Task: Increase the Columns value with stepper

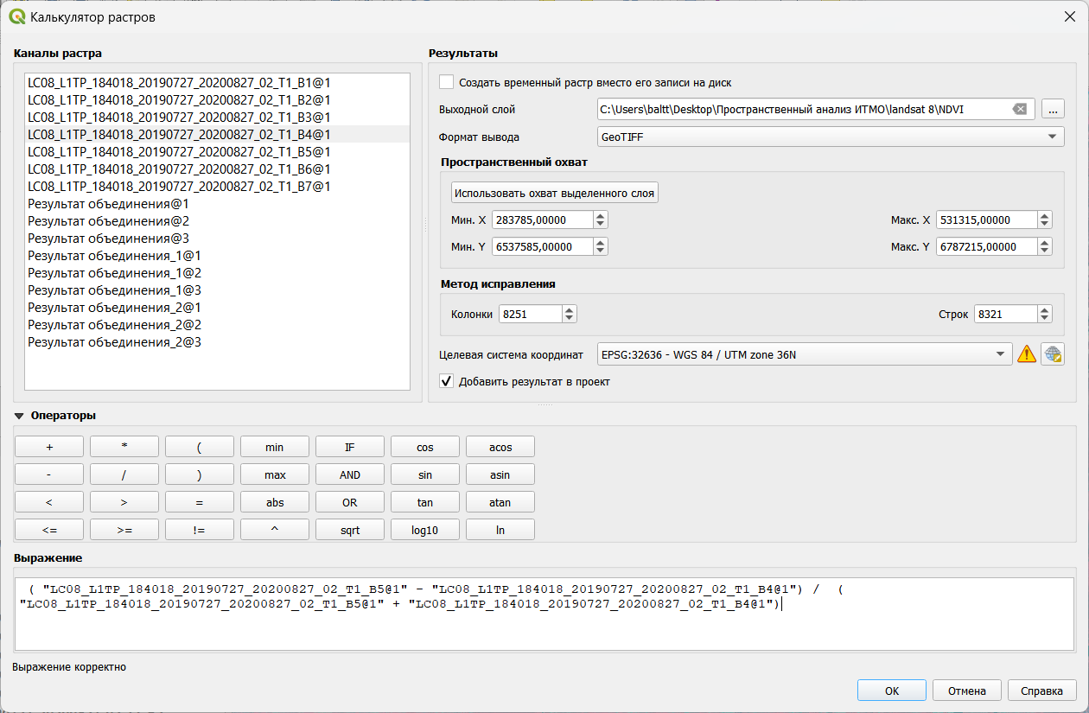Action: tap(570, 310)
